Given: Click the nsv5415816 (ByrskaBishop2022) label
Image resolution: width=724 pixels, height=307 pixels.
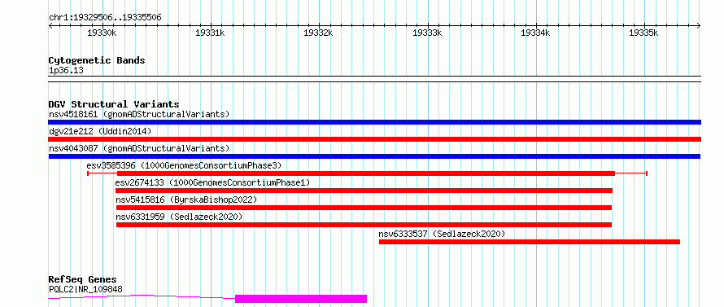Looking at the screenshot, I should pos(186,200).
